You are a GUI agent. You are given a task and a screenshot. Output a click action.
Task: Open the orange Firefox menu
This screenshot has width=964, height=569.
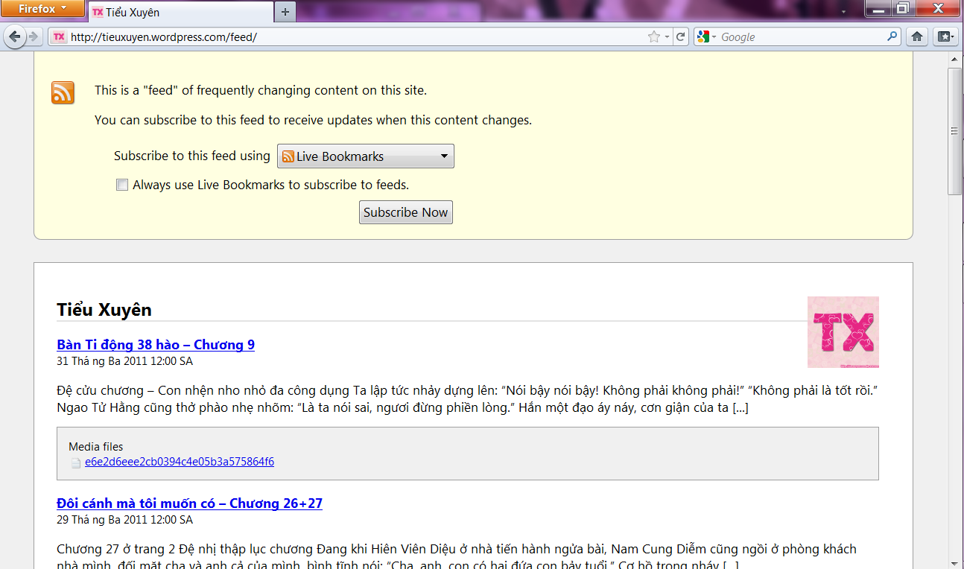pyautogui.click(x=42, y=9)
